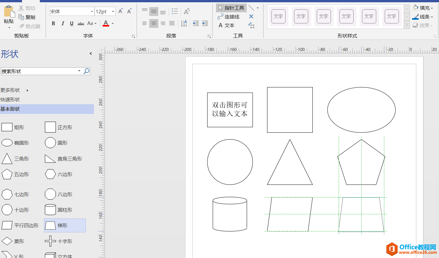The width and height of the screenshot is (439, 258).
Task: Center-align paragraph text horizontally
Action: 154,23
